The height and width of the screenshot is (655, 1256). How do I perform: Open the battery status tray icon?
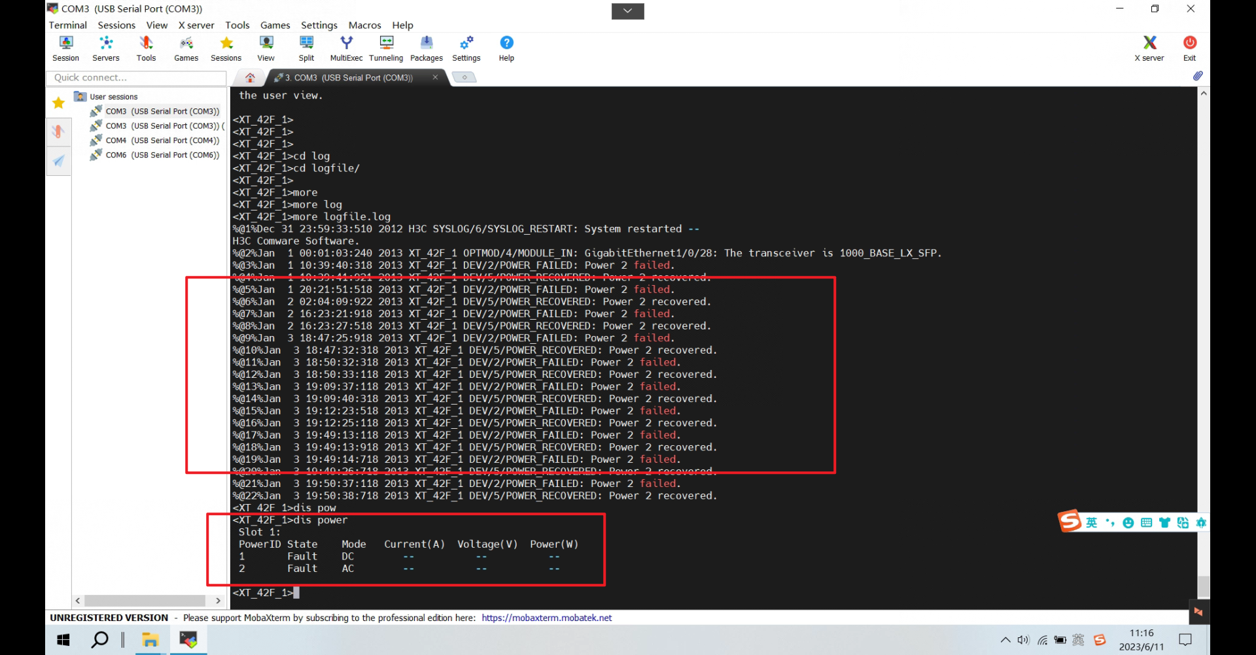point(1060,640)
